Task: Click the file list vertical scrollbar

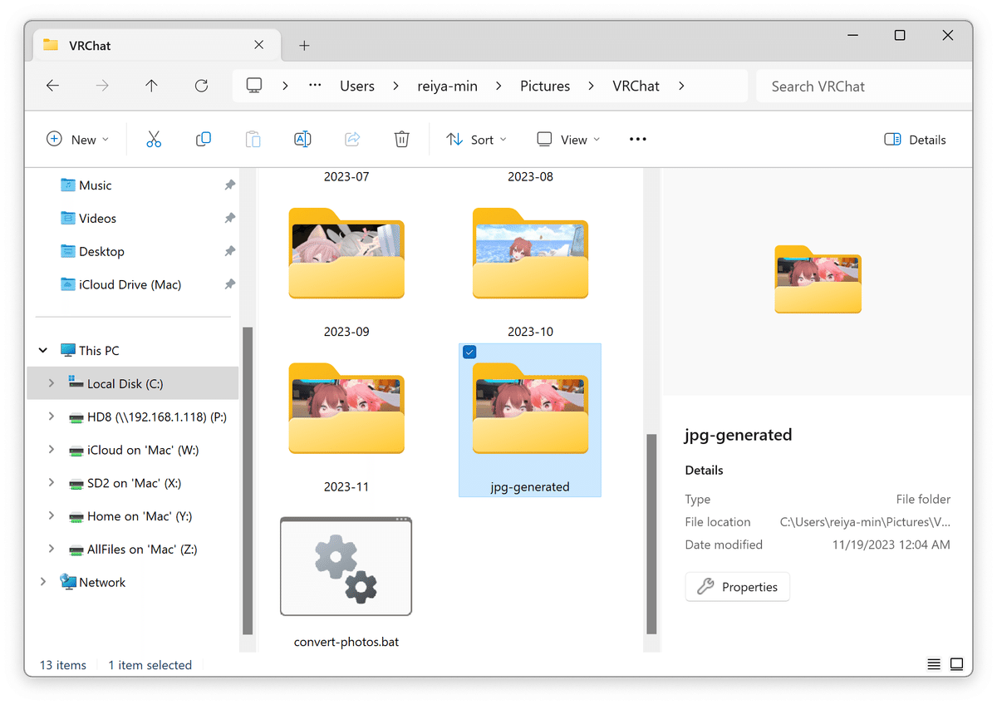Action: [x=651, y=534]
